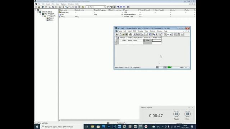Toggle Monitor Variable glasses icon
This screenshot has height=129, width=230.
coord(168,34)
